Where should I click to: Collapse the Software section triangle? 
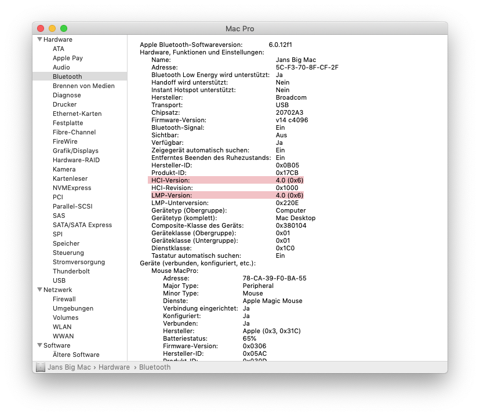tap(39, 345)
